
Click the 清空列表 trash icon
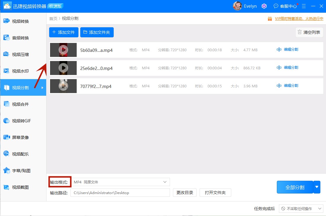click(x=309, y=32)
